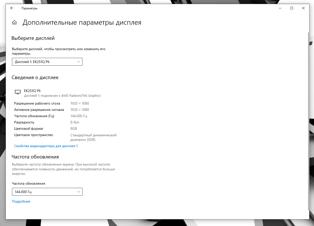314x226 pixels.
Task: Open "Свойства видеоадаптера для дисплея 1" link
Action: pyautogui.click(x=46, y=146)
